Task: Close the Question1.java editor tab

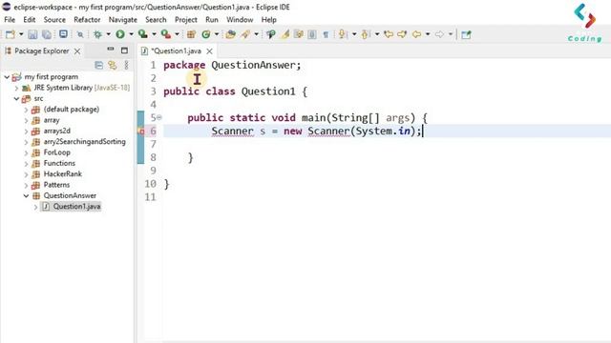Action: tap(210, 50)
